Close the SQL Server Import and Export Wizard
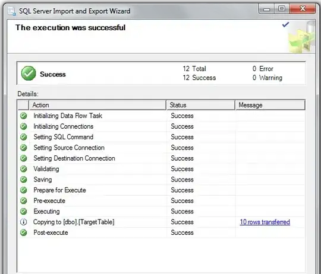321x274 pixels. [303, 9]
